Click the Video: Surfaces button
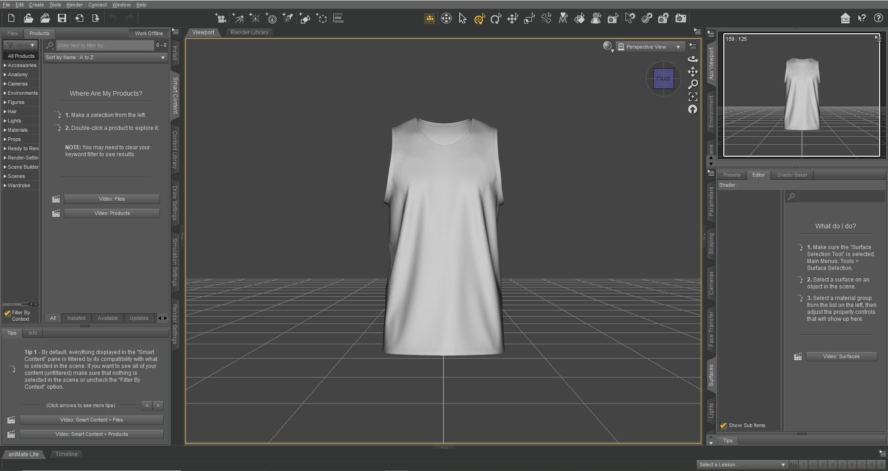This screenshot has width=888, height=471. (x=841, y=356)
